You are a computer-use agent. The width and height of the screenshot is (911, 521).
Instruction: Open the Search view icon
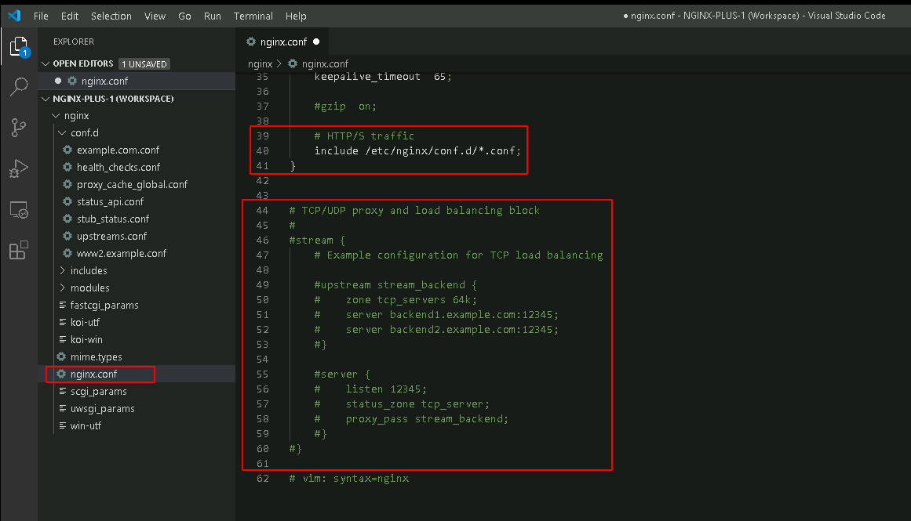(x=19, y=87)
